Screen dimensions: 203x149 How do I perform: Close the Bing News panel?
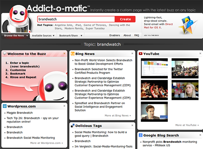(132, 53)
